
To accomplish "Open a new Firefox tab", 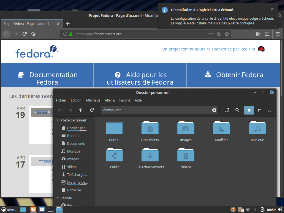I will tap(68, 24).
